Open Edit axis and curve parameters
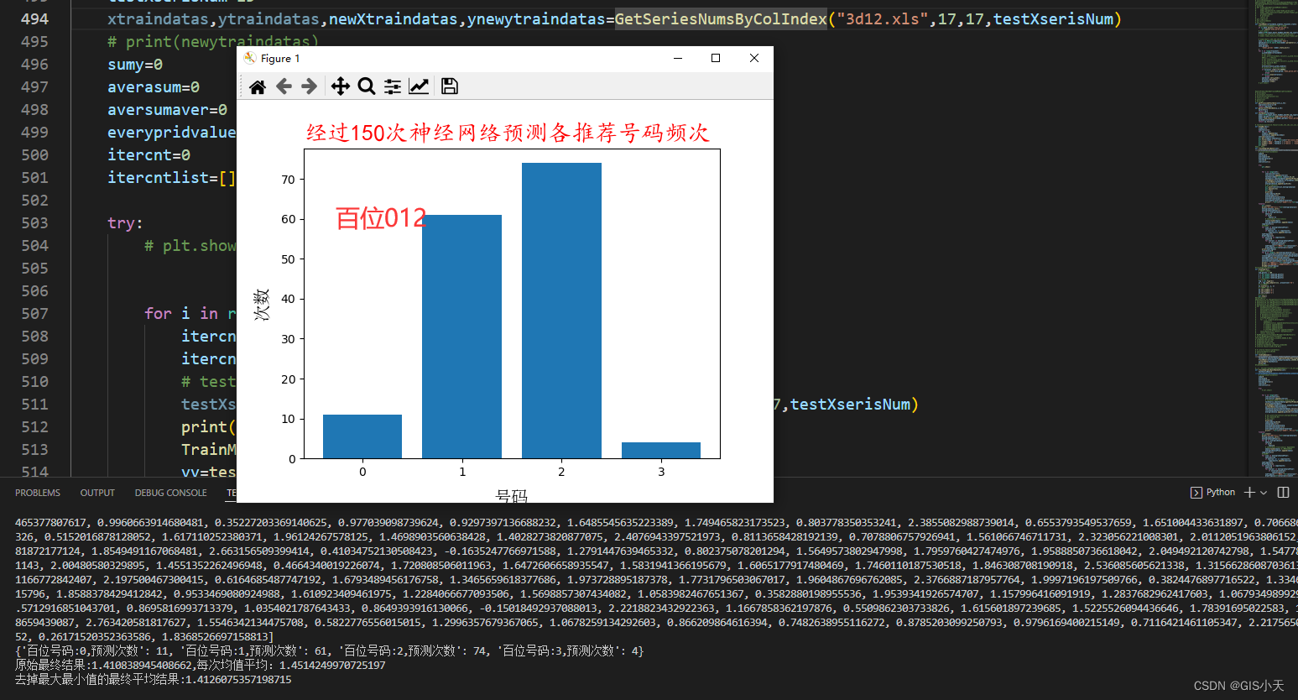This screenshot has width=1298, height=700. 419,86
